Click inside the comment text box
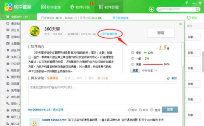Image resolution: width=204 pixels, height=126 pixels. tap(103, 94)
